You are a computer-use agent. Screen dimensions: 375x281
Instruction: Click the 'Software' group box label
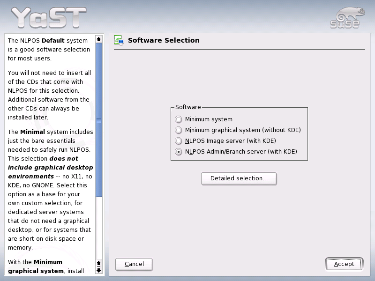click(x=188, y=107)
